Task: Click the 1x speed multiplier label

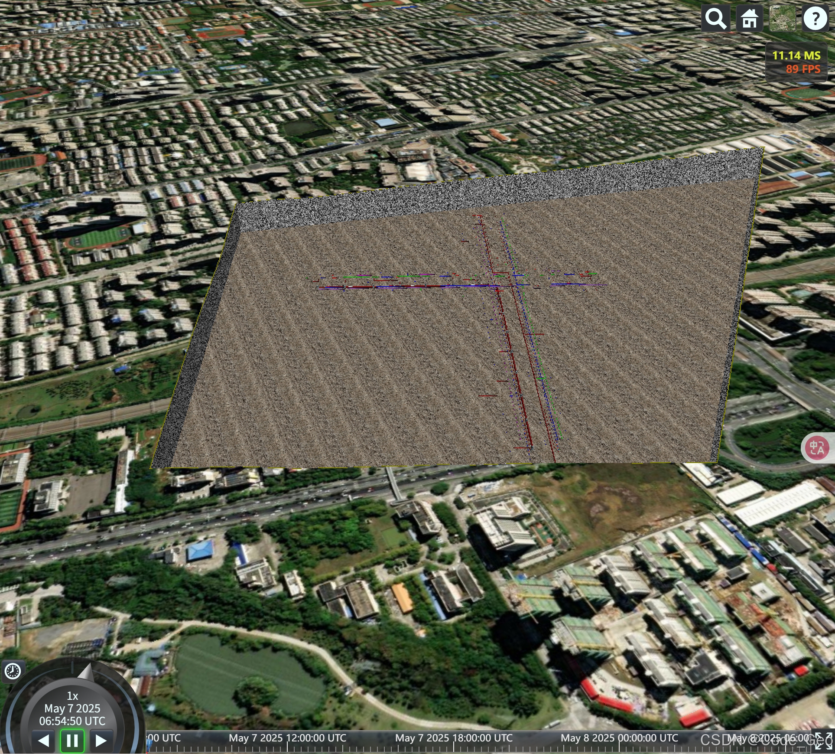Action: point(72,696)
